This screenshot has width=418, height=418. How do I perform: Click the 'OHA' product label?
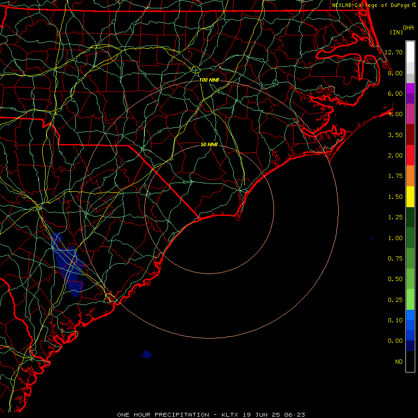(x=408, y=28)
